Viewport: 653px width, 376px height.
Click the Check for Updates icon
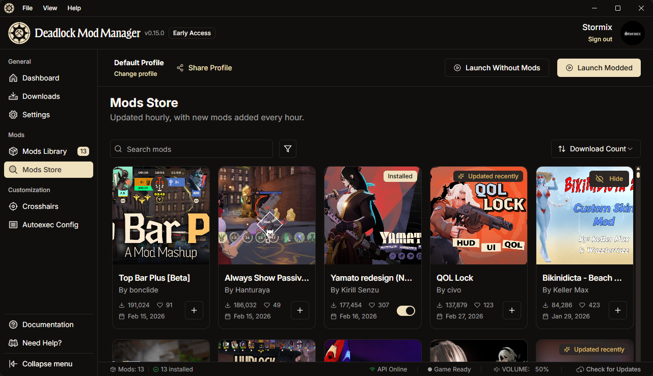(x=579, y=369)
